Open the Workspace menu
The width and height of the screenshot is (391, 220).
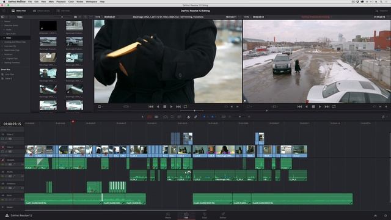pyautogui.click(x=92, y=1)
